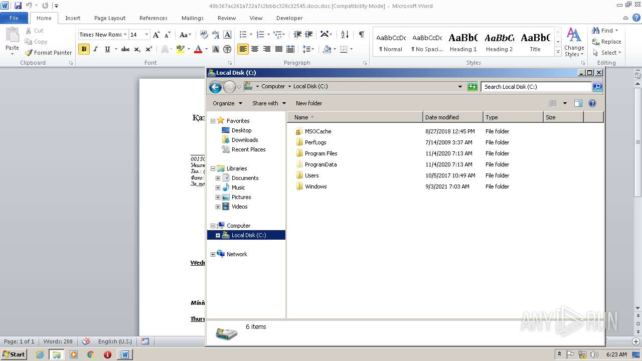Open Opera from the taskbar
642x361 pixels.
(107, 354)
